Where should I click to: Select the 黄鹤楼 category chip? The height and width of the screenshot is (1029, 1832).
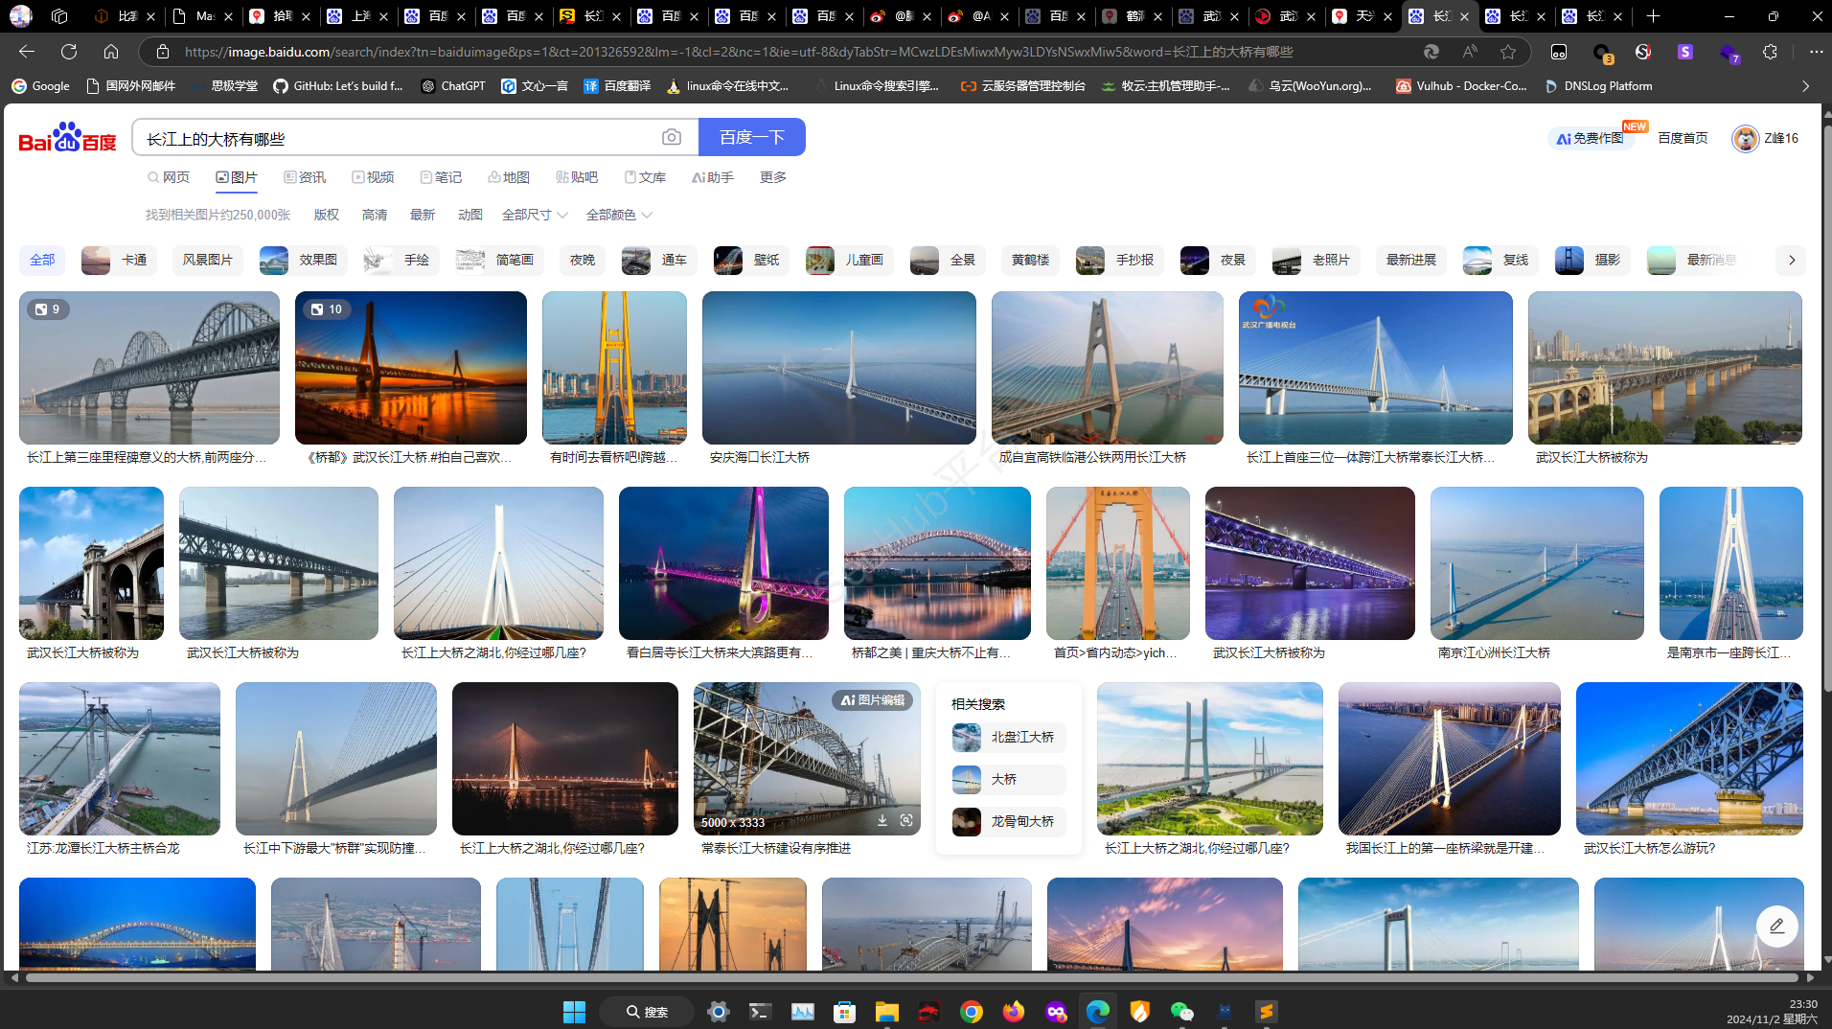coord(1030,260)
